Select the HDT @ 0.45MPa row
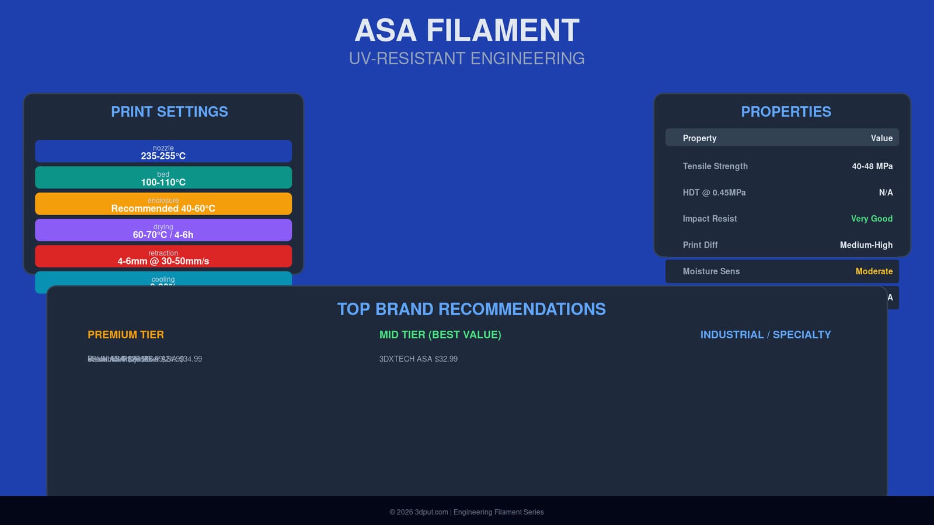 pyautogui.click(x=782, y=192)
